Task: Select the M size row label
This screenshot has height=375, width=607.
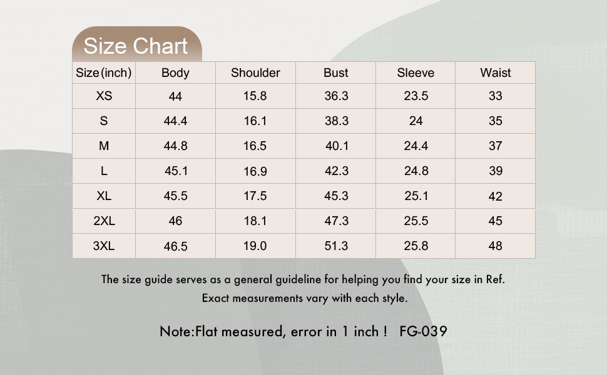Action: [104, 146]
